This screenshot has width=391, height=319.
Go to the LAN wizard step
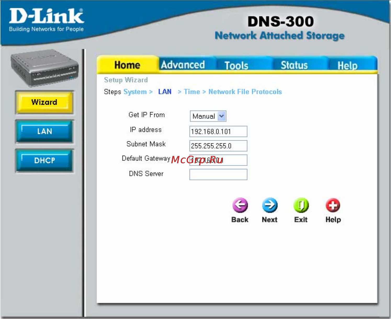[x=165, y=92]
